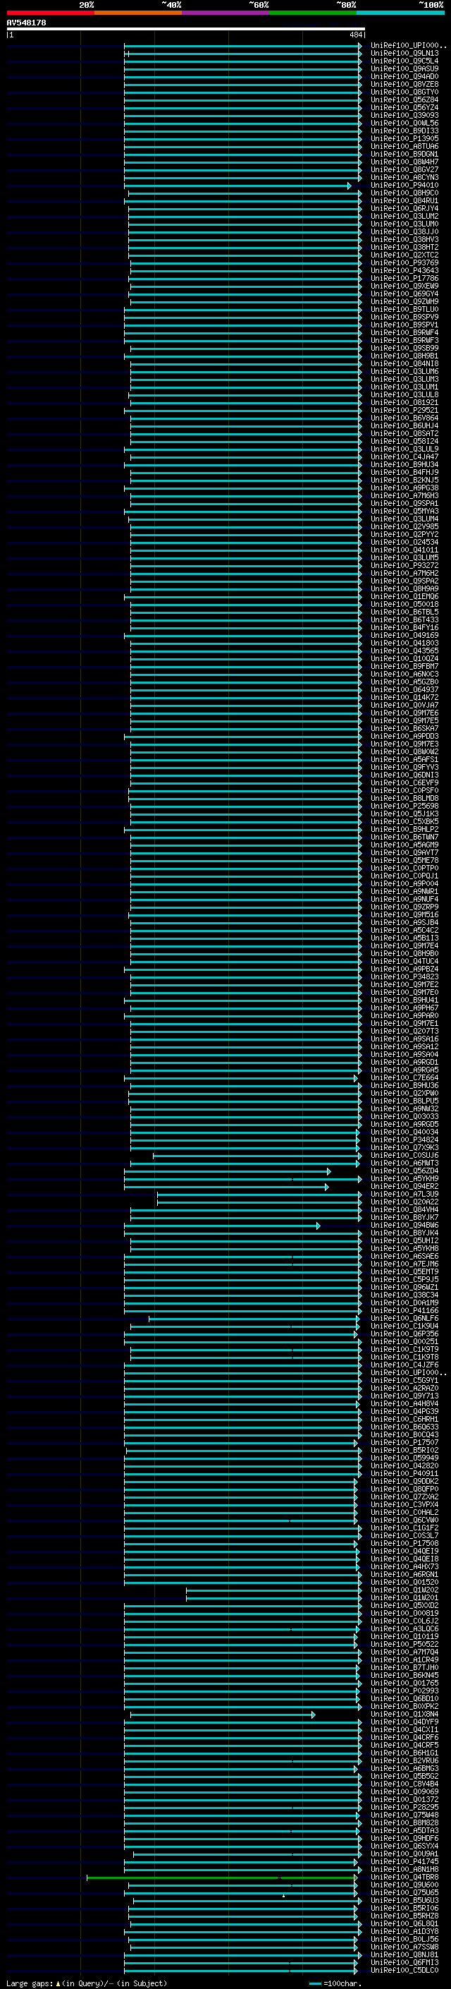The height and width of the screenshot is (1989, 451).
Task: Click the UniRef100_Q03033 label
Action: 404,1116
